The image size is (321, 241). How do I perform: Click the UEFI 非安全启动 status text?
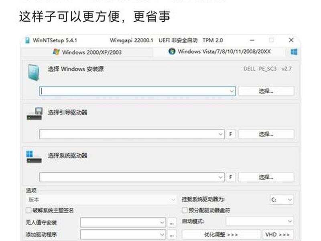click(178, 41)
